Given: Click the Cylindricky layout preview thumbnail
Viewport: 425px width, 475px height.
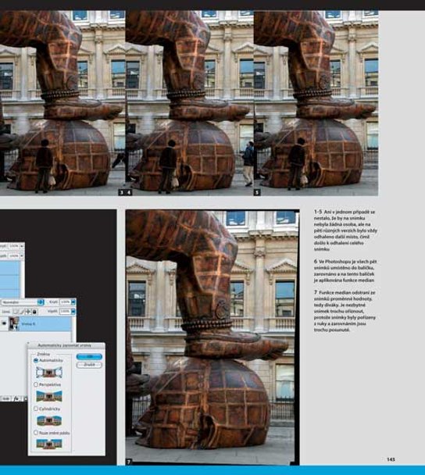Looking at the screenshot, I should click(x=49, y=420).
